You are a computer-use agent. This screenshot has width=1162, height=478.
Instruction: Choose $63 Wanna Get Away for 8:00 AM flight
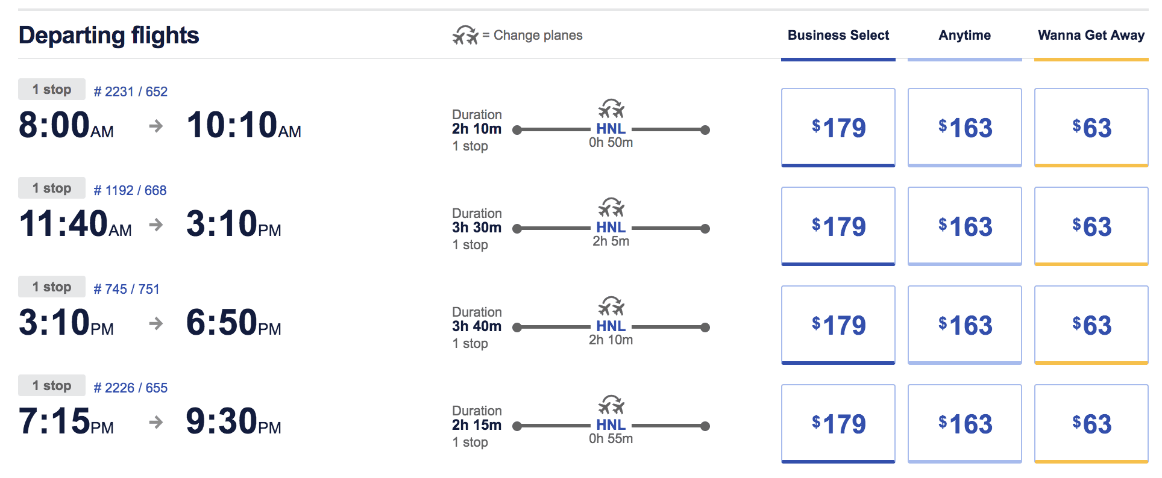(x=1091, y=128)
